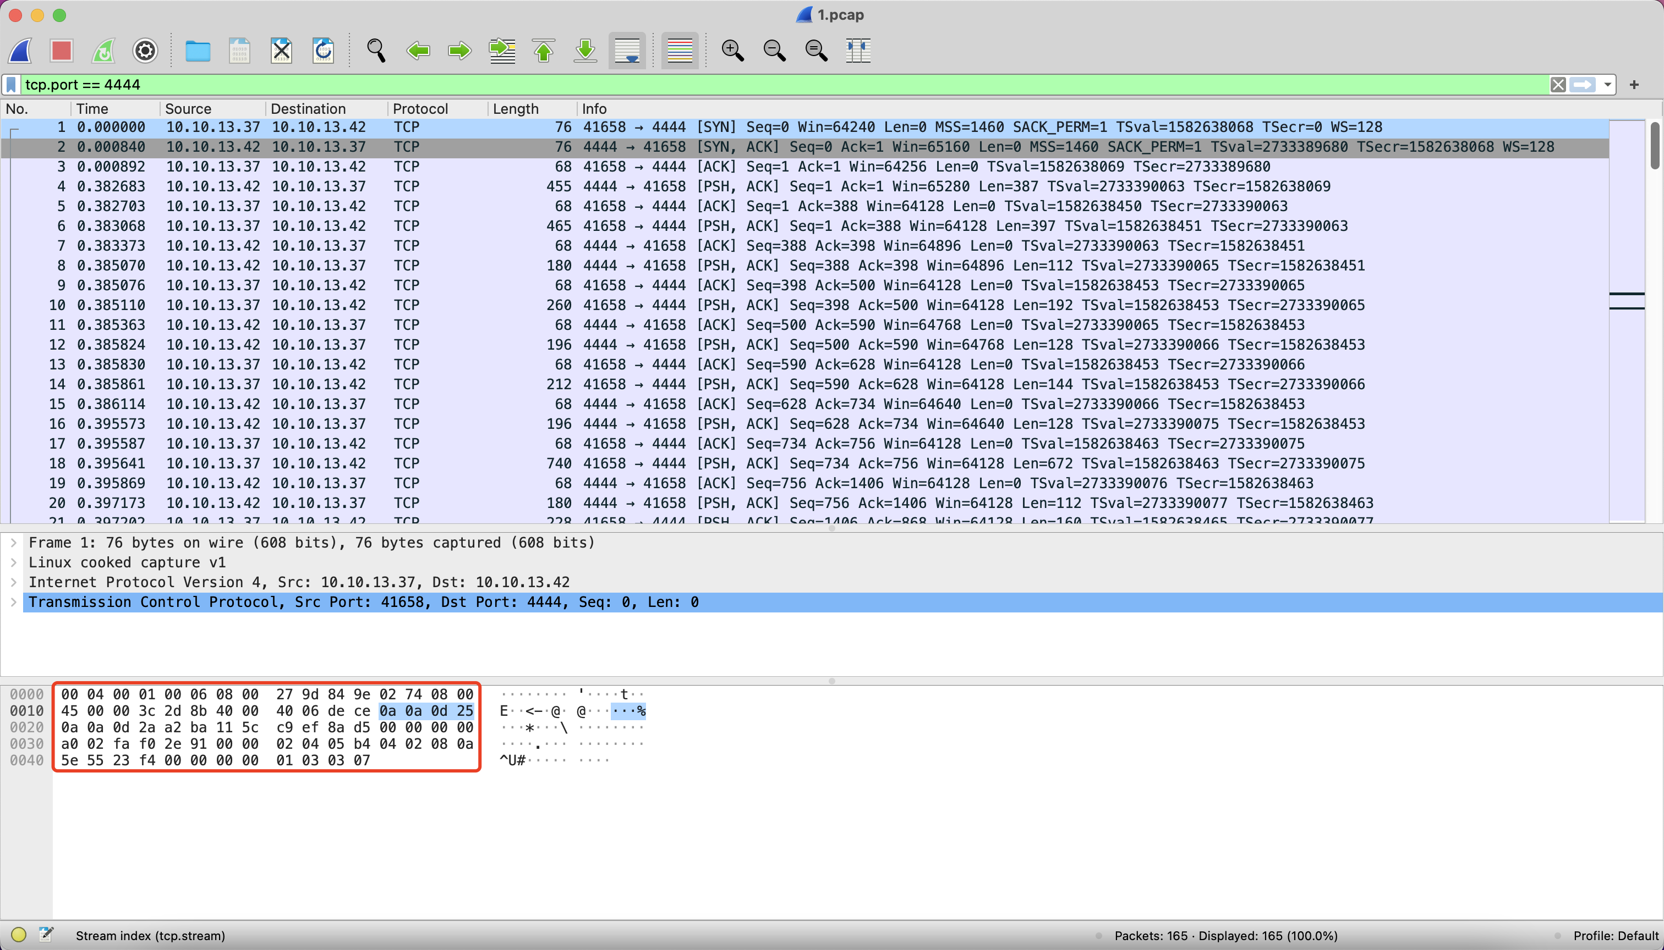Select packet 18 with Length 740

(804, 463)
